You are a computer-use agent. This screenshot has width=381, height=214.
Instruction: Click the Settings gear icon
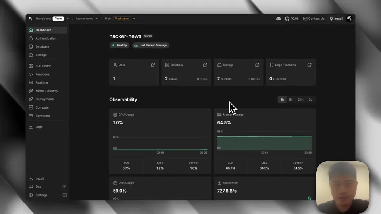(31, 195)
